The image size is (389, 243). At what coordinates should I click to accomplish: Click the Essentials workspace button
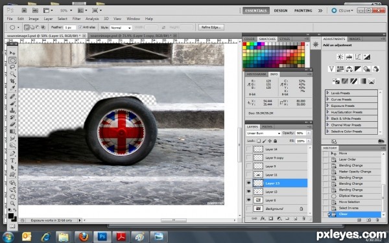tap(256, 10)
